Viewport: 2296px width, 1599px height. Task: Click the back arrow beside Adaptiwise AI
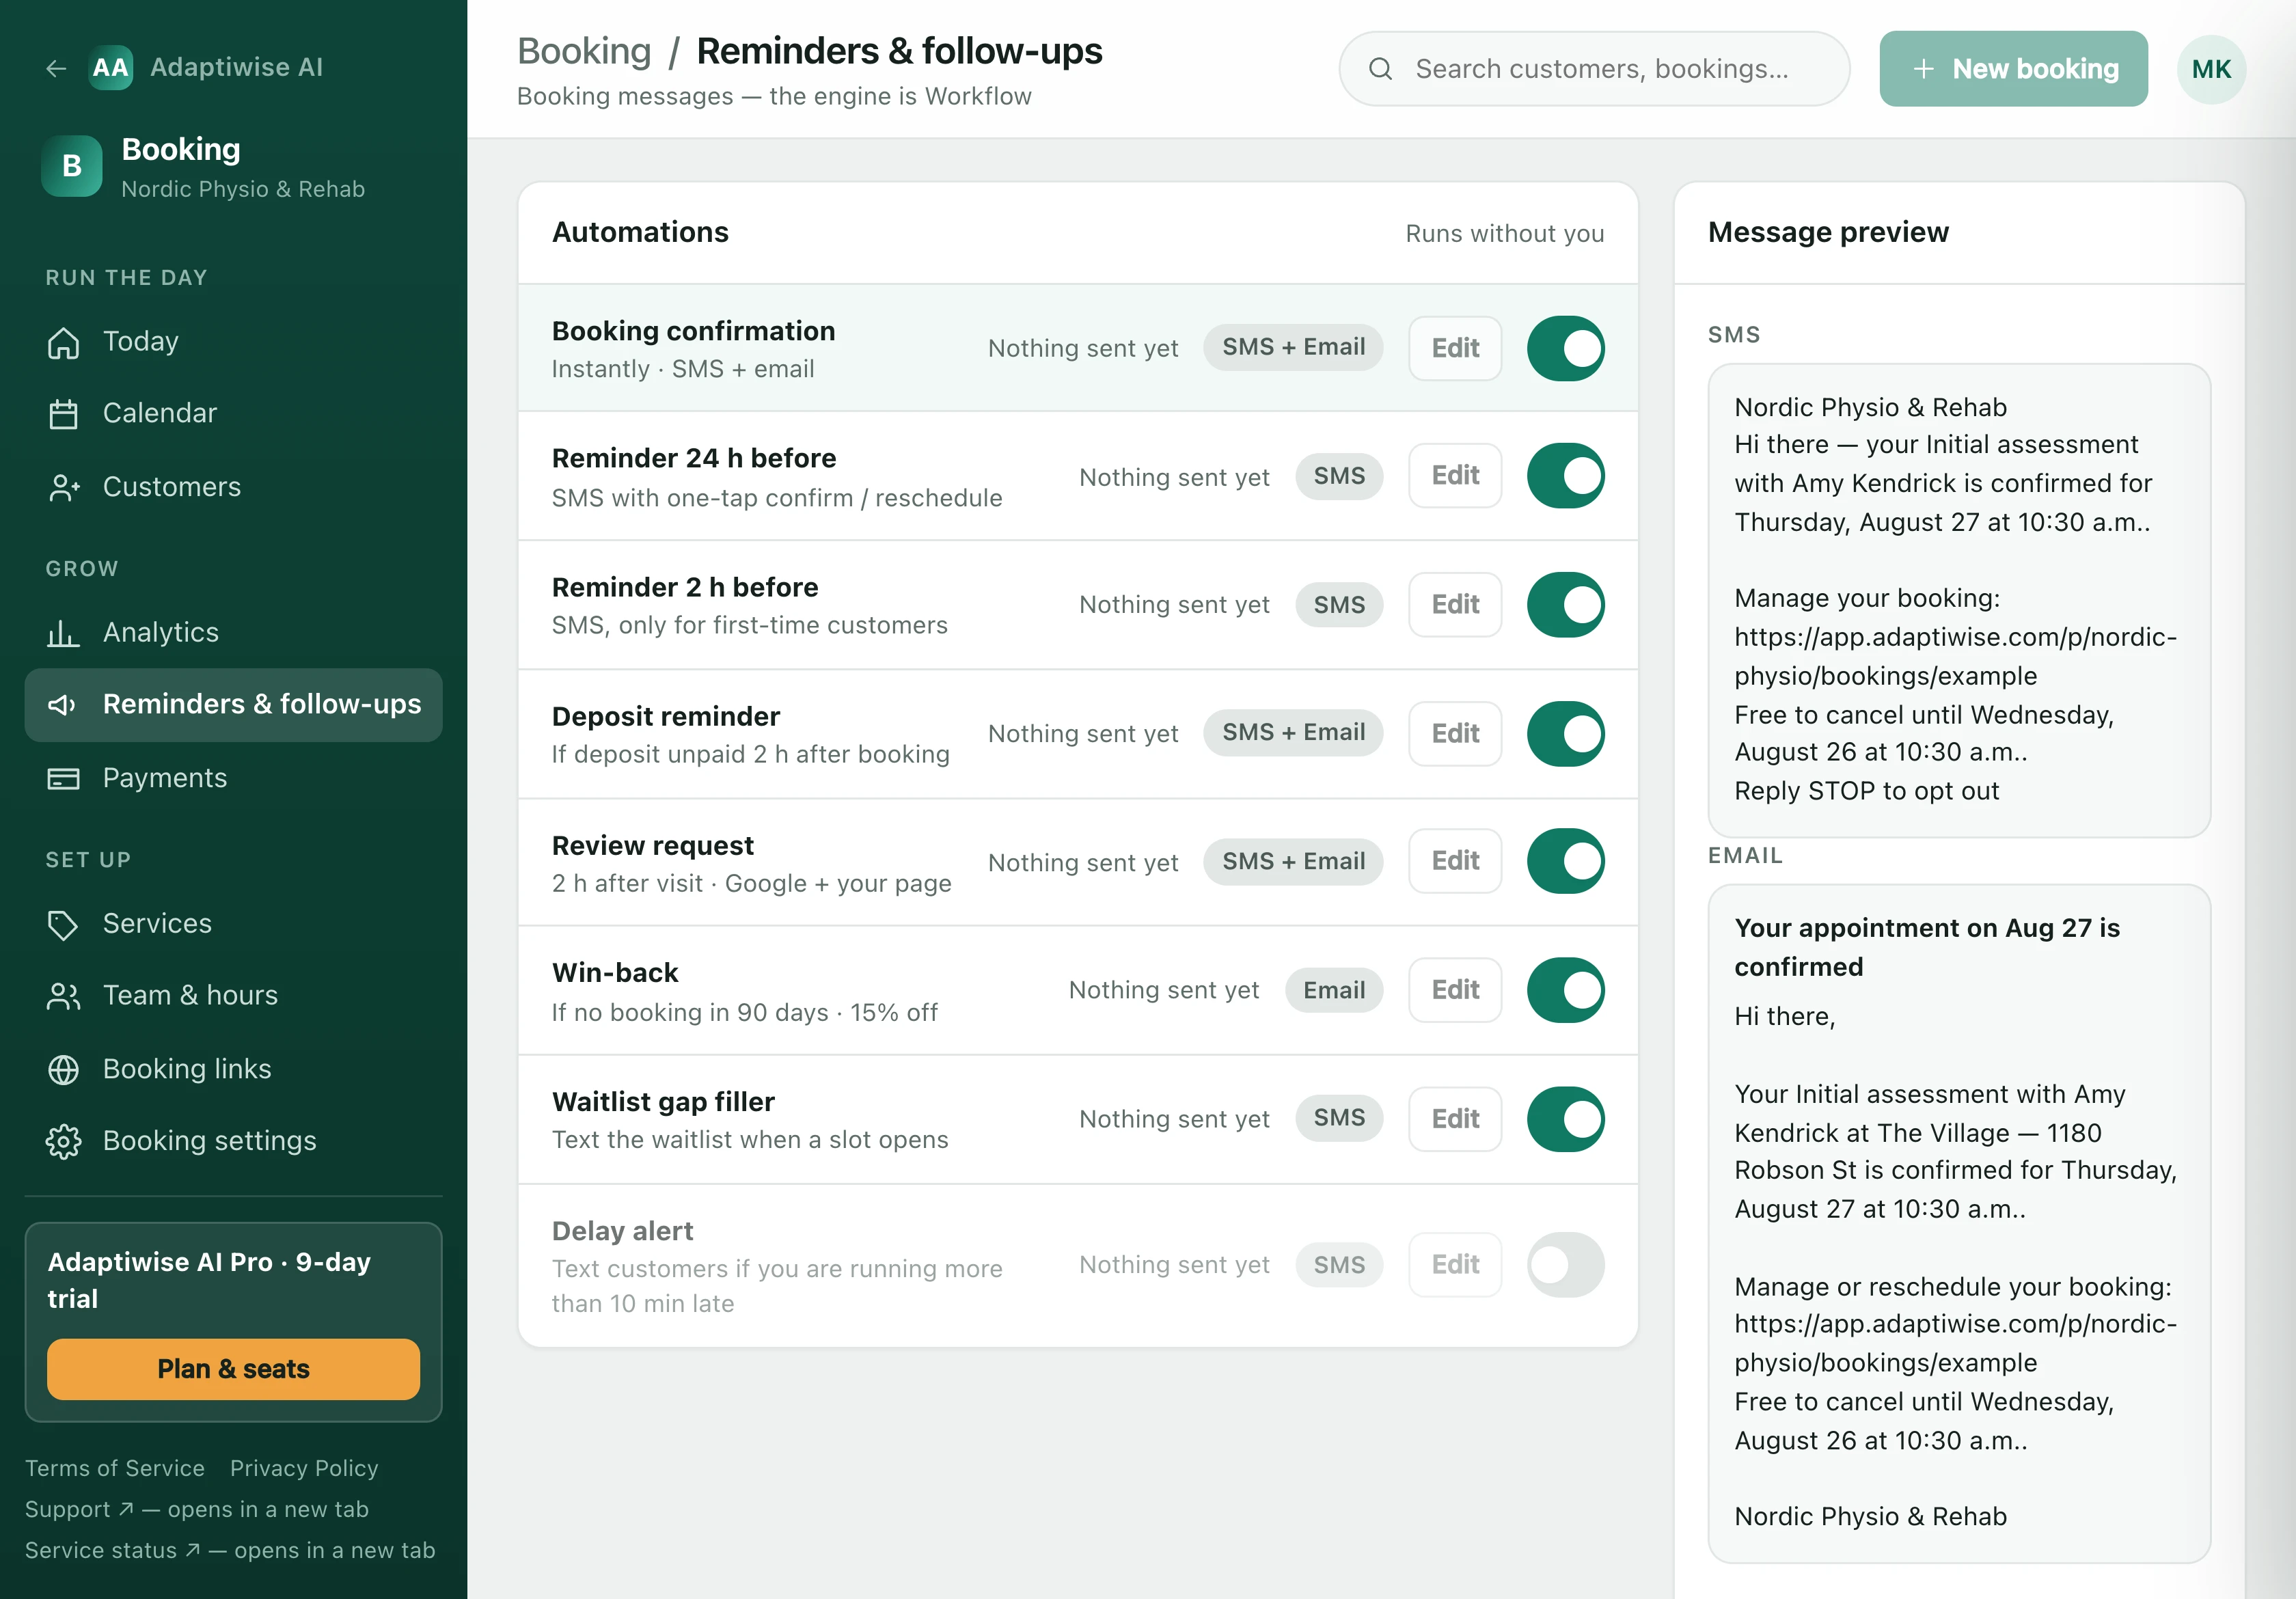(x=56, y=68)
